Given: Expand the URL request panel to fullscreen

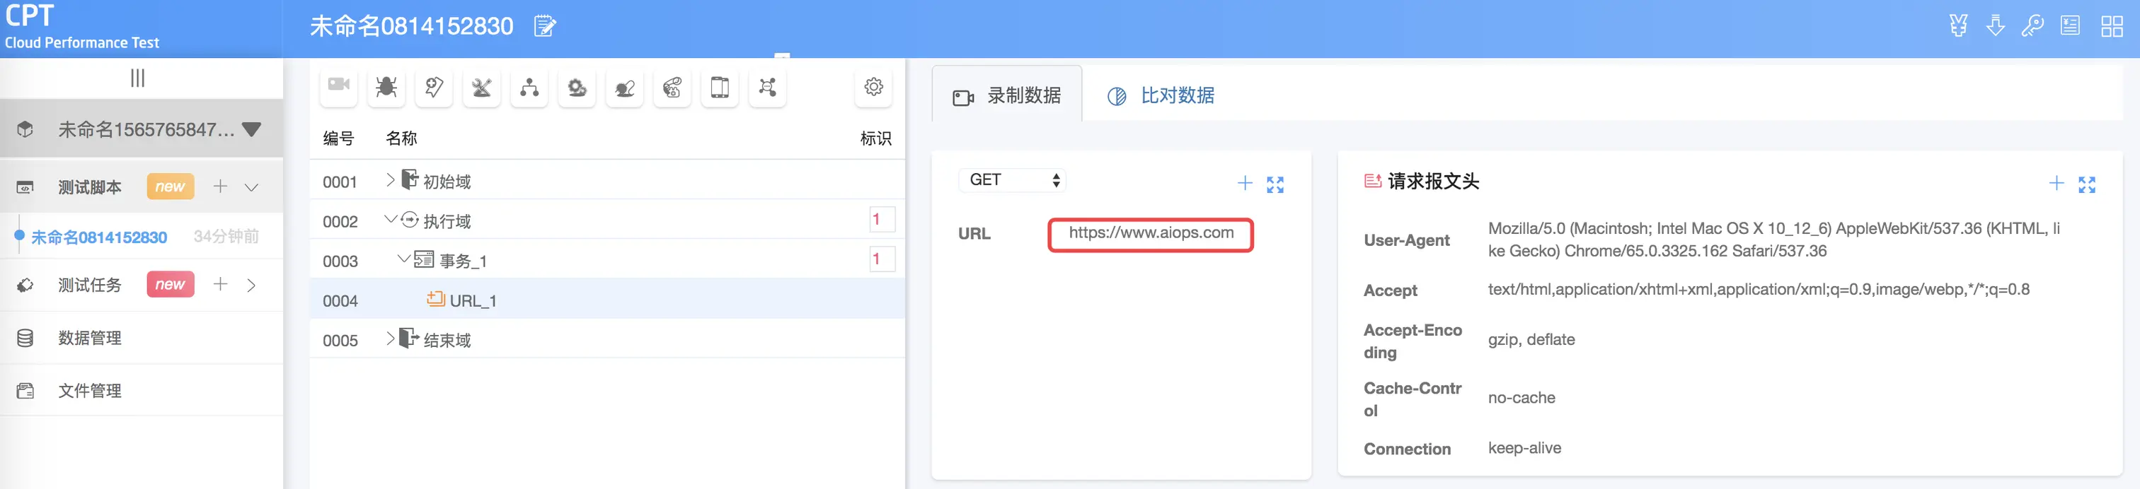Looking at the screenshot, I should point(1275,184).
